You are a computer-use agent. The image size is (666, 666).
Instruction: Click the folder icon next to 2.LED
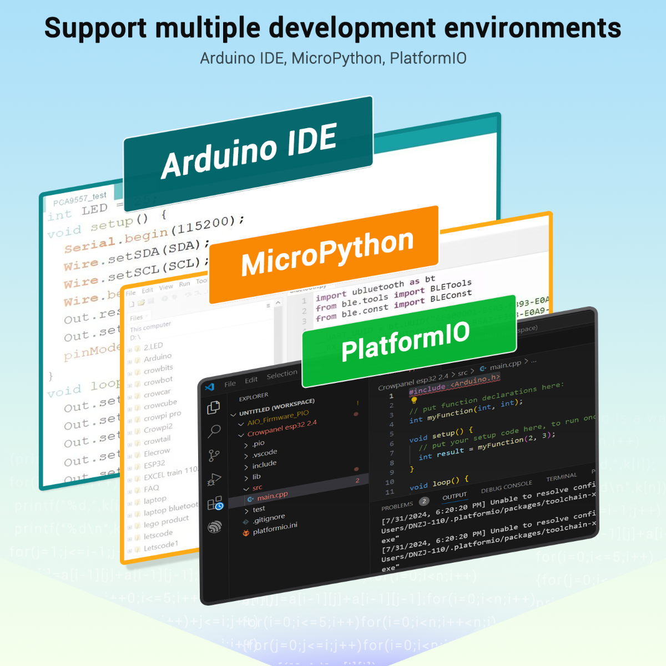[137, 348]
